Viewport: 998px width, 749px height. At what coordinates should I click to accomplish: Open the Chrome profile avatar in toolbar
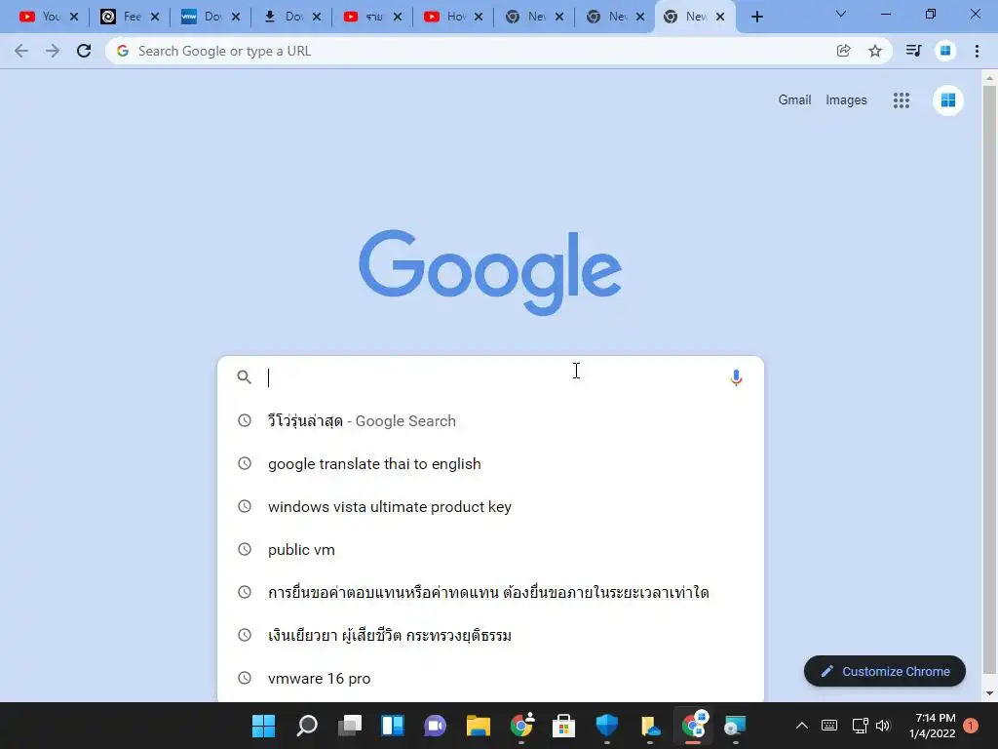[945, 51]
